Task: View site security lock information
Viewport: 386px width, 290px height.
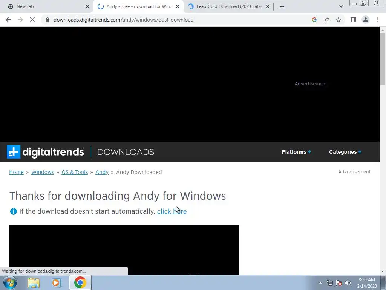Action: 47,20
